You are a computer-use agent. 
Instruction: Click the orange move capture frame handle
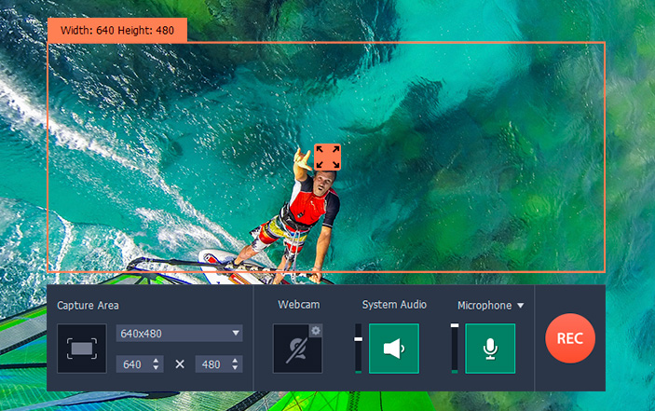click(328, 158)
